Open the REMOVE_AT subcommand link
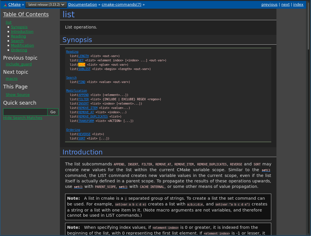The image size is (311, 236). pyautogui.click(x=86, y=112)
